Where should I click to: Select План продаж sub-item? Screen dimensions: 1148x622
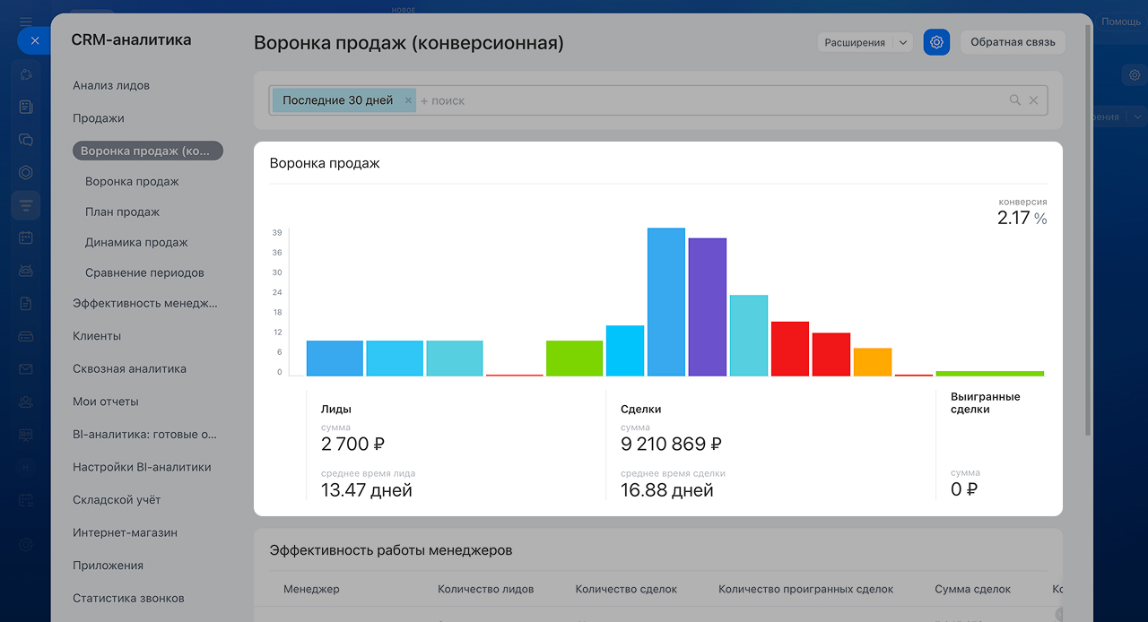click(x=122, y=212)
